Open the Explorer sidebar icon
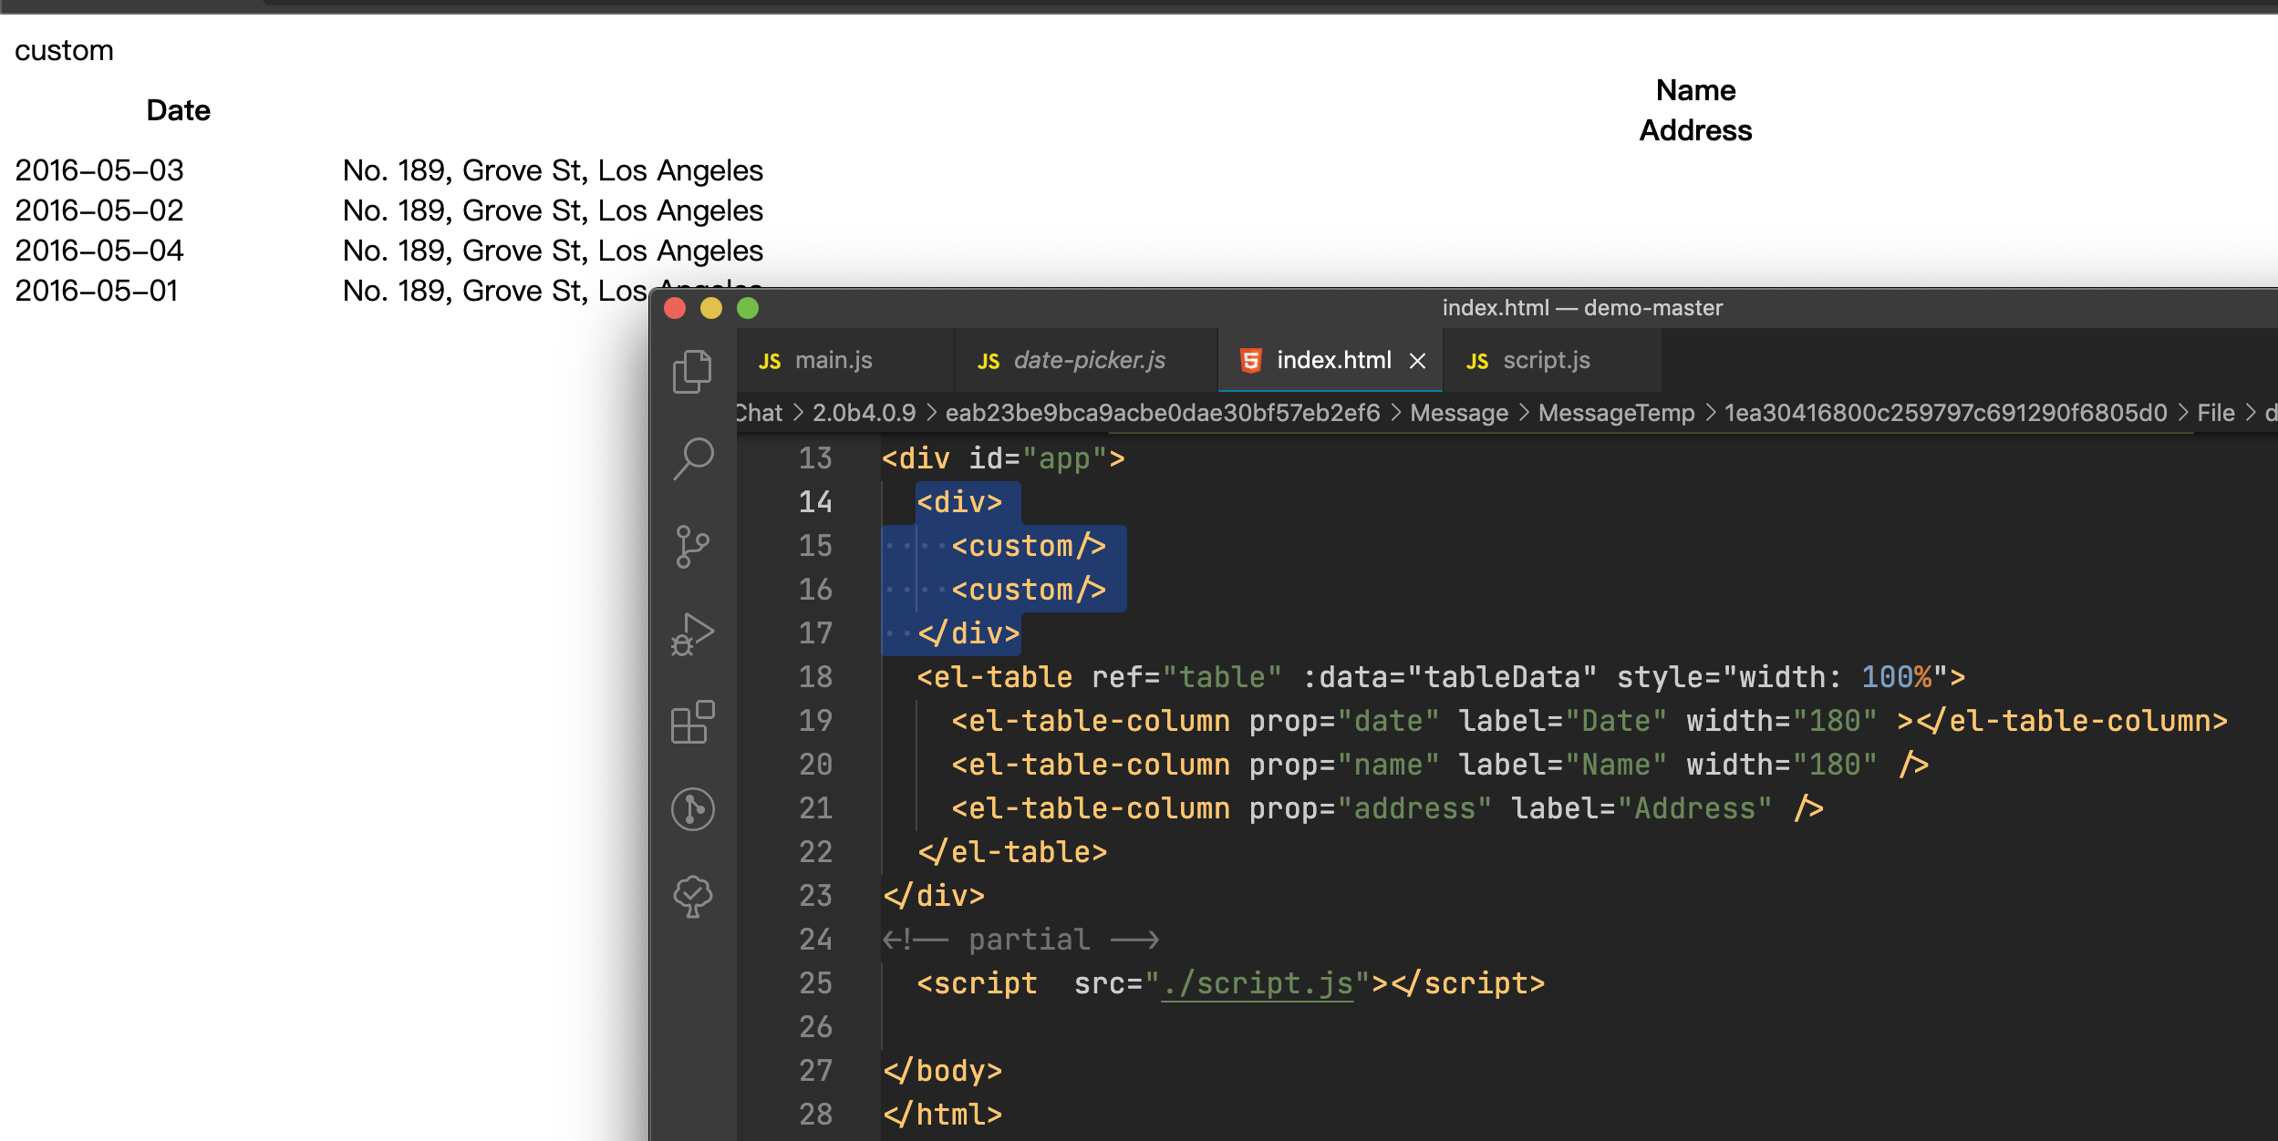This screenshot has height=1141, width=2278. pos(692,370)
